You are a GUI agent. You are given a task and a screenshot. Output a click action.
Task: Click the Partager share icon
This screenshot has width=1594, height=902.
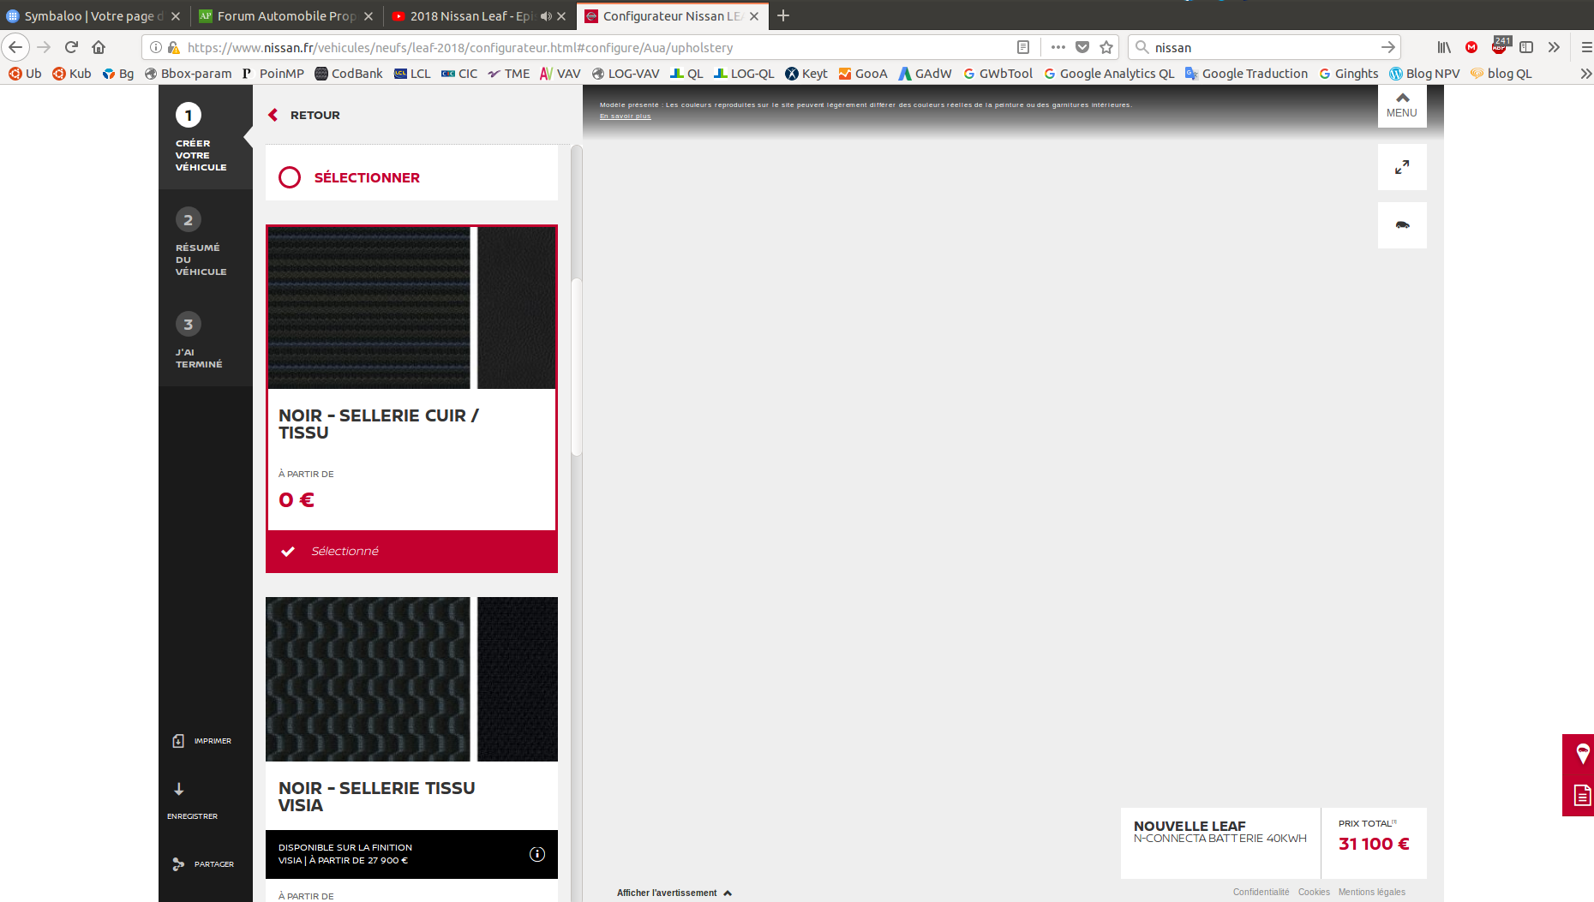(178, 864)
